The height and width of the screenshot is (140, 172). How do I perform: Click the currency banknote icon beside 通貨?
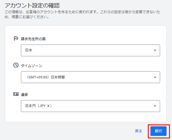(x=16, y=94)
